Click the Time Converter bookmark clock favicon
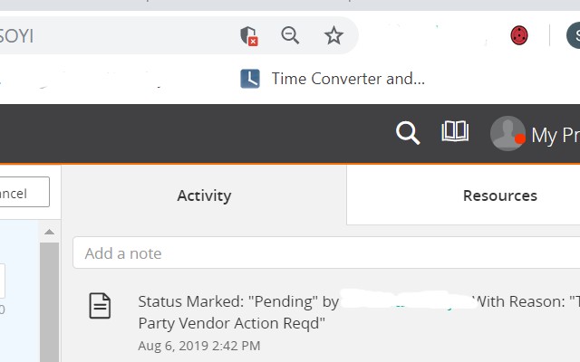Image resolution: width=580 pixels, height=362 pixels. click(x=250, y=79)
